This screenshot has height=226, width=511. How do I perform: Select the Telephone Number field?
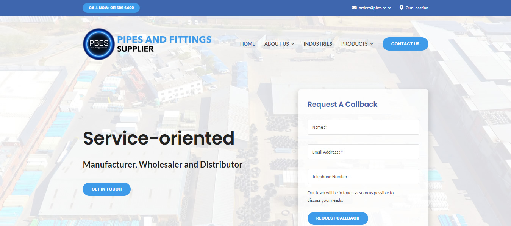363,177
